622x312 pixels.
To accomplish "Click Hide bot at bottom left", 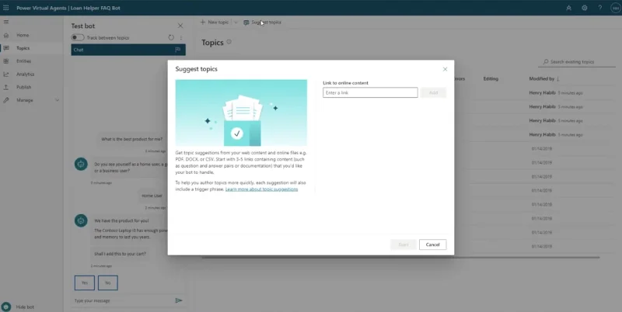I will tap(25, 307).
